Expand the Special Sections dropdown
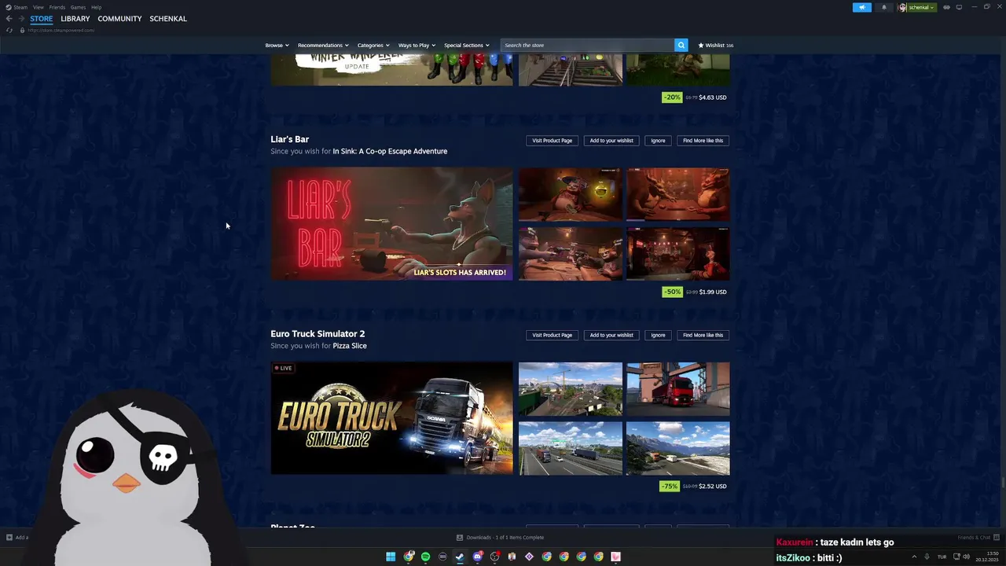This screenshot has width=1006, height=566. click(x=466, y=45)
